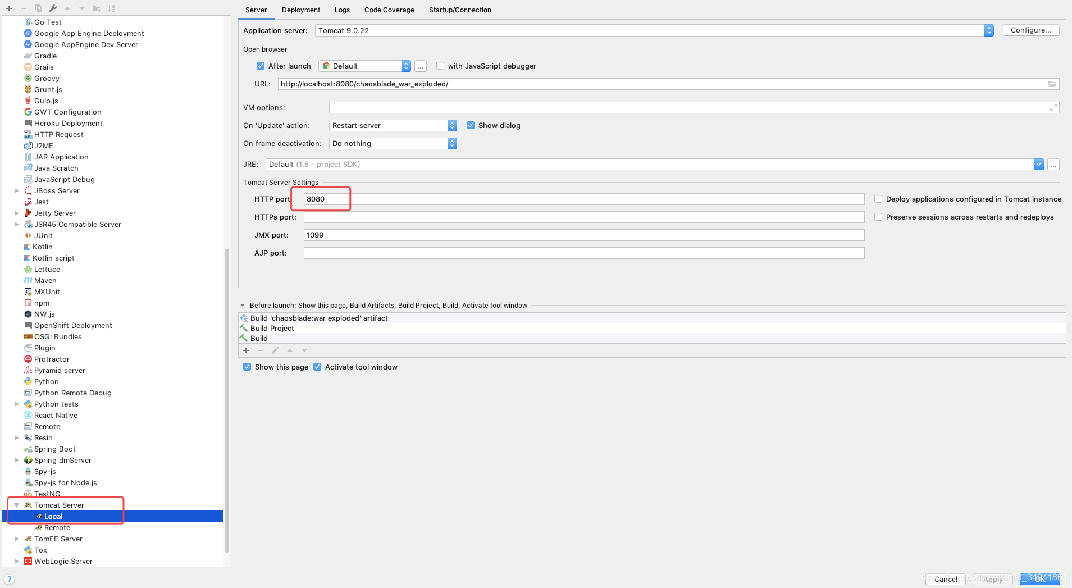Remove configuration with minus toolbar icon
The image size is (1072, 588).
(23, 8)
